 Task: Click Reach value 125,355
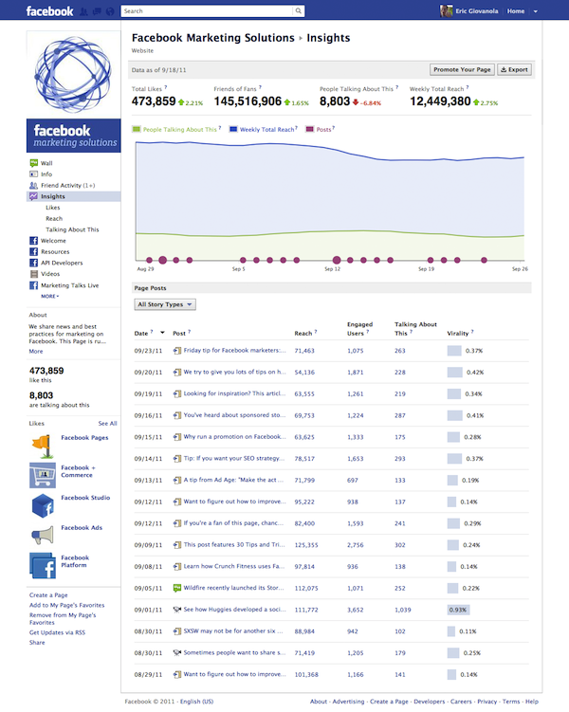(x=306, y=545)
